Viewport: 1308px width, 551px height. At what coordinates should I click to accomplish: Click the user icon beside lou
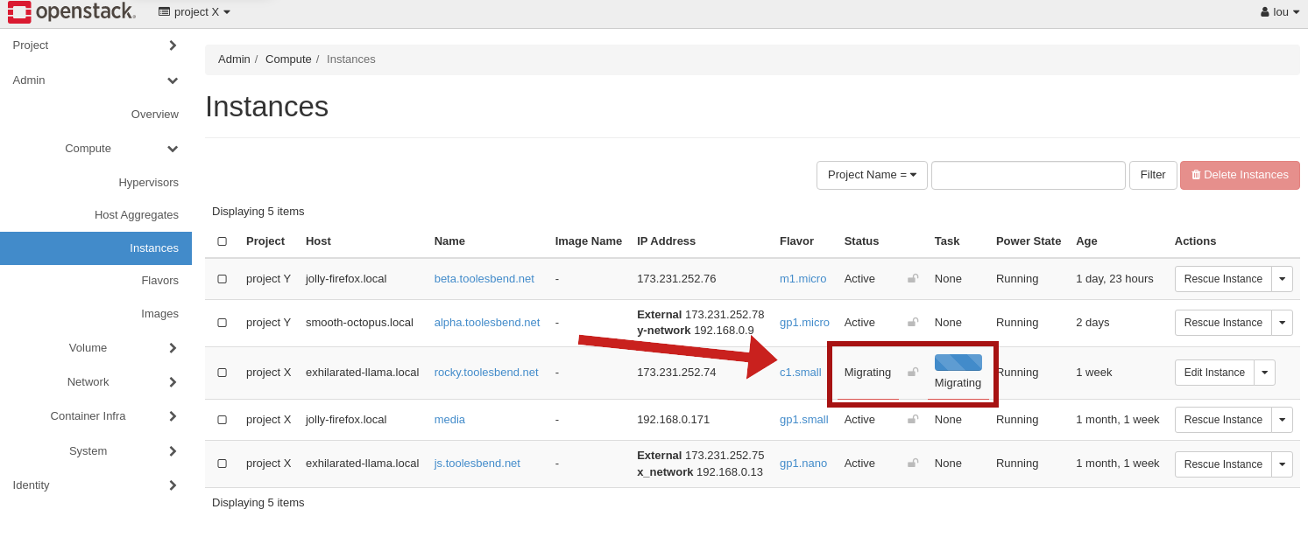tap(1264, 12)
